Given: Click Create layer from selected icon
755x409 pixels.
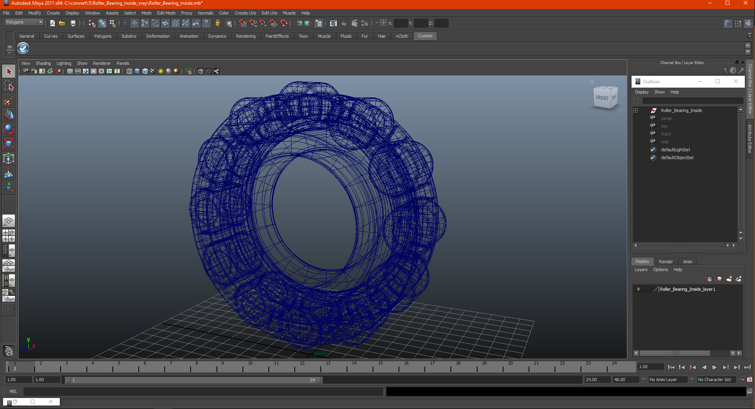Looking at the screenshot, I should click(738, 279).
